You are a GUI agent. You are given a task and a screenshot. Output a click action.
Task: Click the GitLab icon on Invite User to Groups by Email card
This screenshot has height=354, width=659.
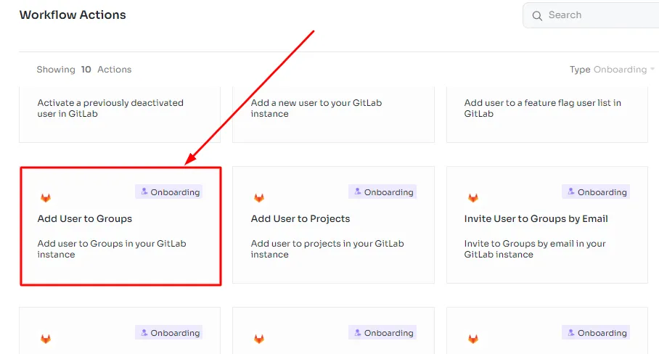click(x=472, y=197)
